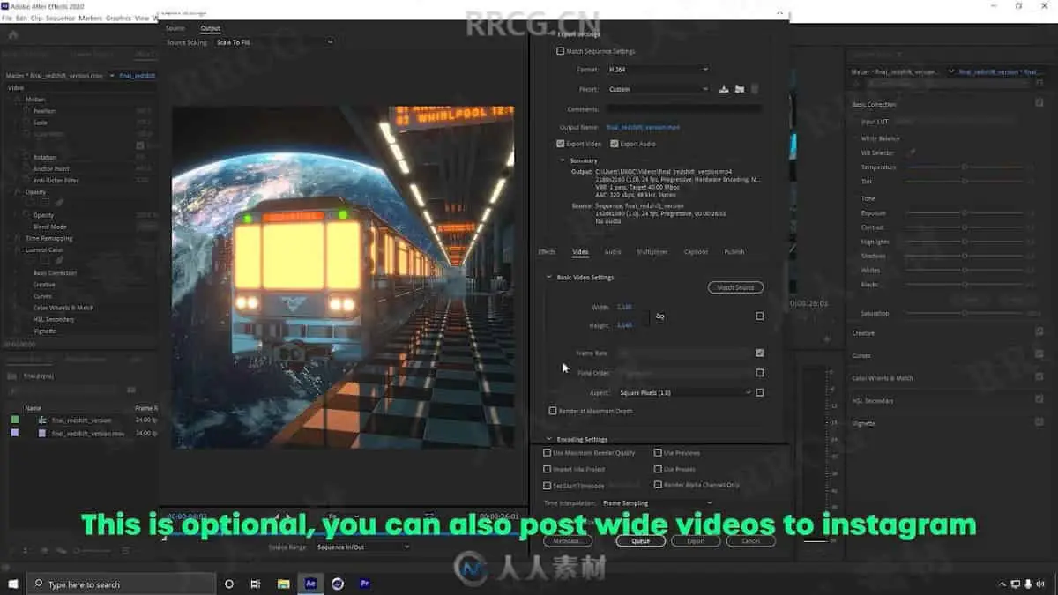Click the Cancel button

click(751, 541)
